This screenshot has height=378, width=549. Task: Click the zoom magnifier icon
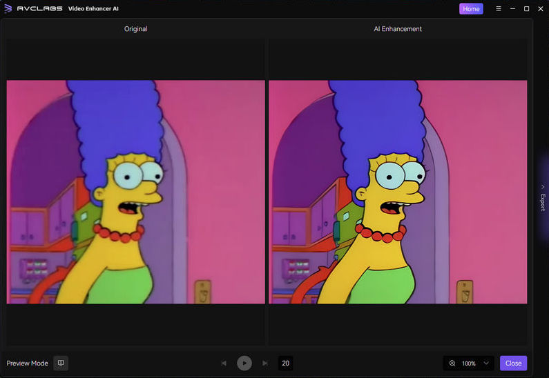coord(452,363)
